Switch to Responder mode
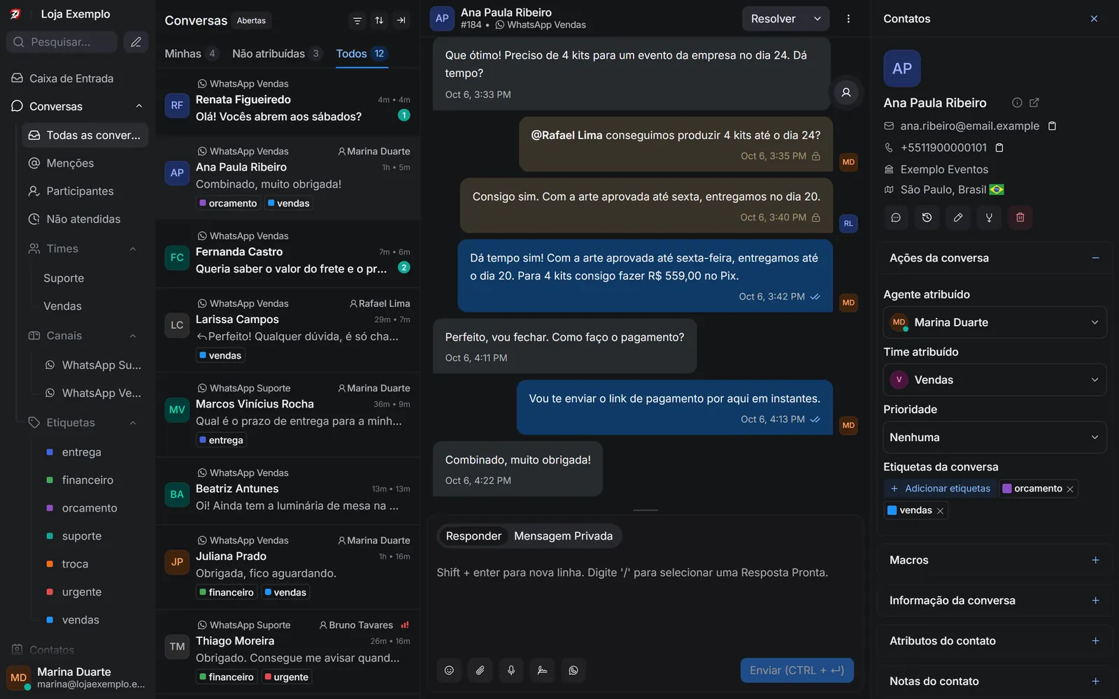 coord(473,536)
